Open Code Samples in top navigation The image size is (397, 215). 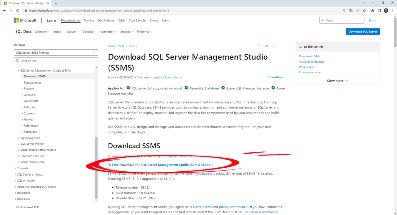(137, 20)
